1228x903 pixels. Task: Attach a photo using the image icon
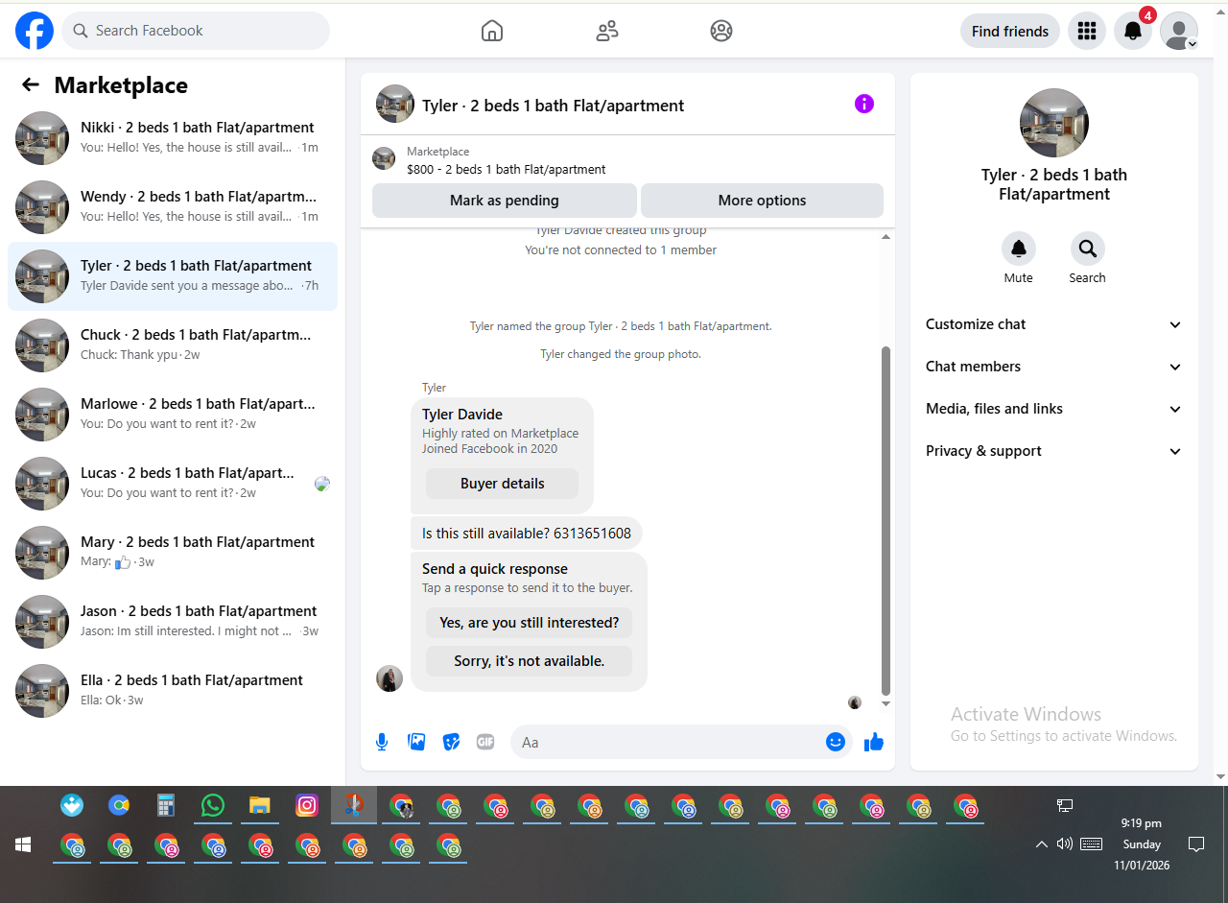[x=416, y=742]
